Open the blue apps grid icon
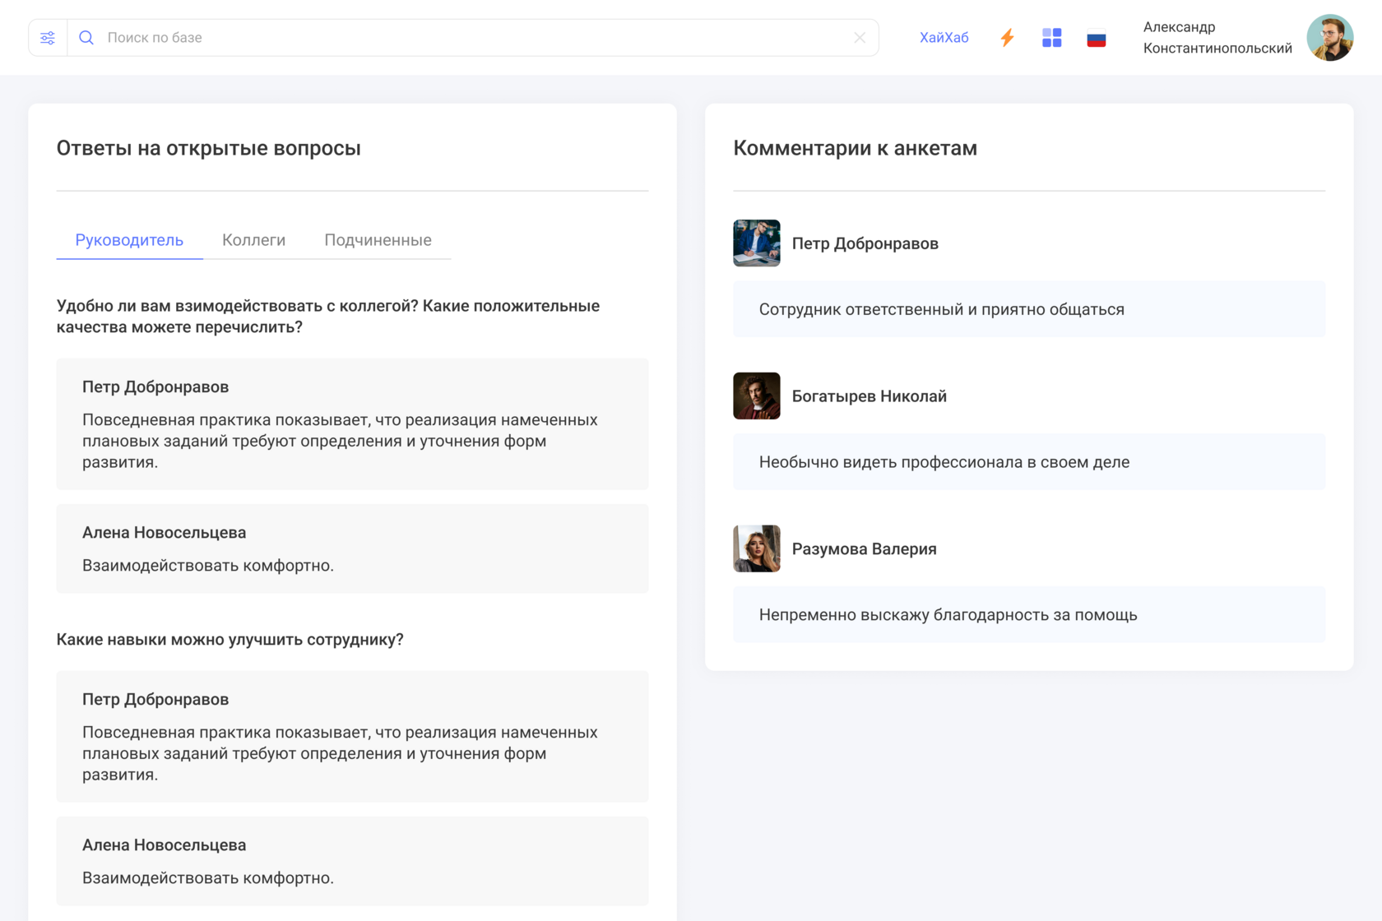Viewport: 1382px width, 921px height. tap(1051, 38)
